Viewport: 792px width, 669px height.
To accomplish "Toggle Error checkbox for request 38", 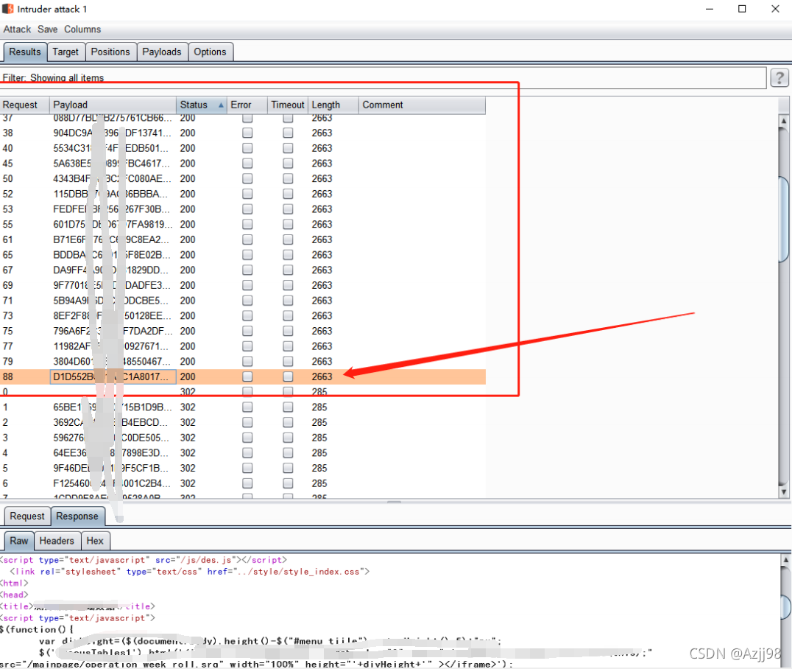I will pos(247,133).
